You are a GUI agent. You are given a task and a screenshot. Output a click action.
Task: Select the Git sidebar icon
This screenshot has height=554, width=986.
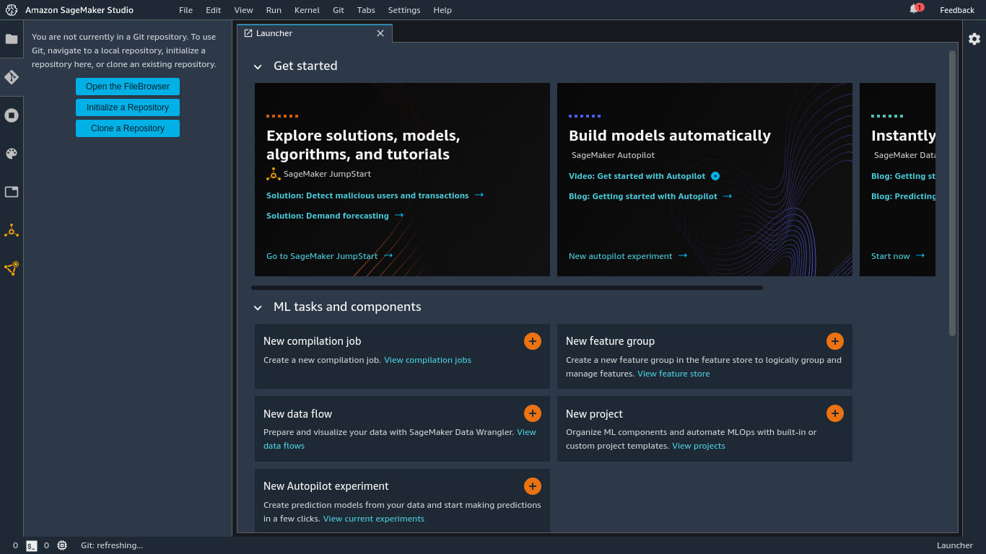tap(12, 77)
